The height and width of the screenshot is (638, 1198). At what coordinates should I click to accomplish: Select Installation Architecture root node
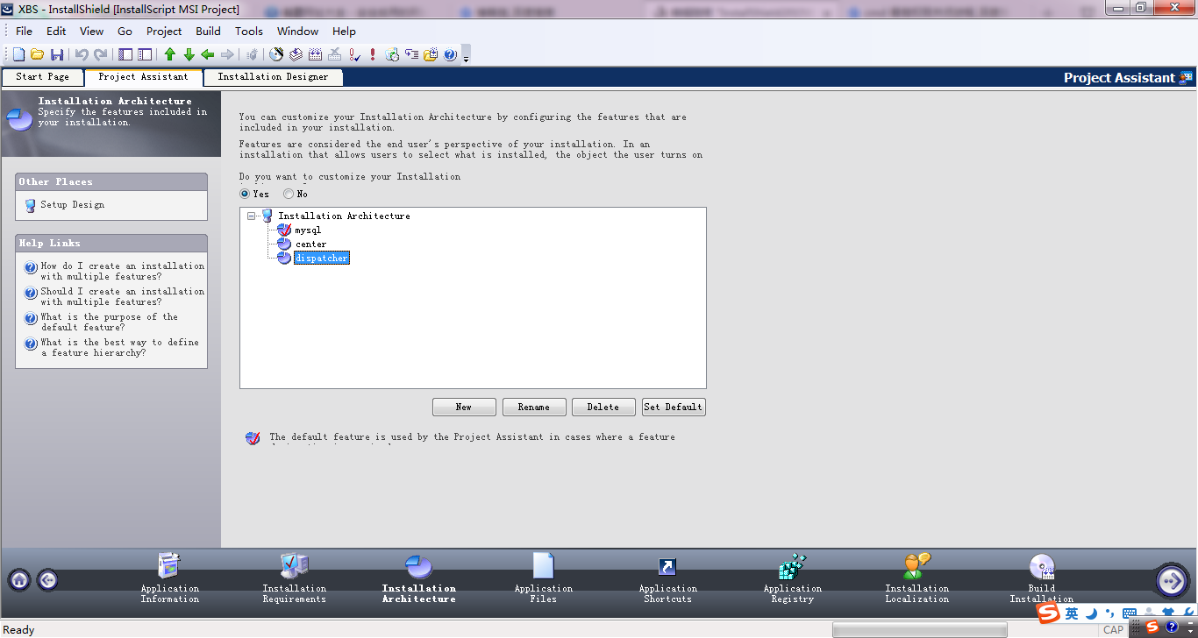click(x=344, y=216)
